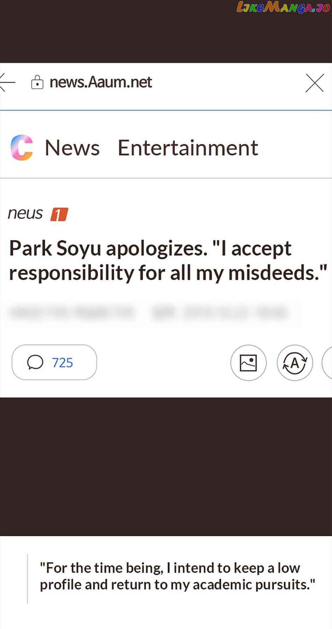Click the back arrow in browser bar
332x629 pixels.
point(7,82)
